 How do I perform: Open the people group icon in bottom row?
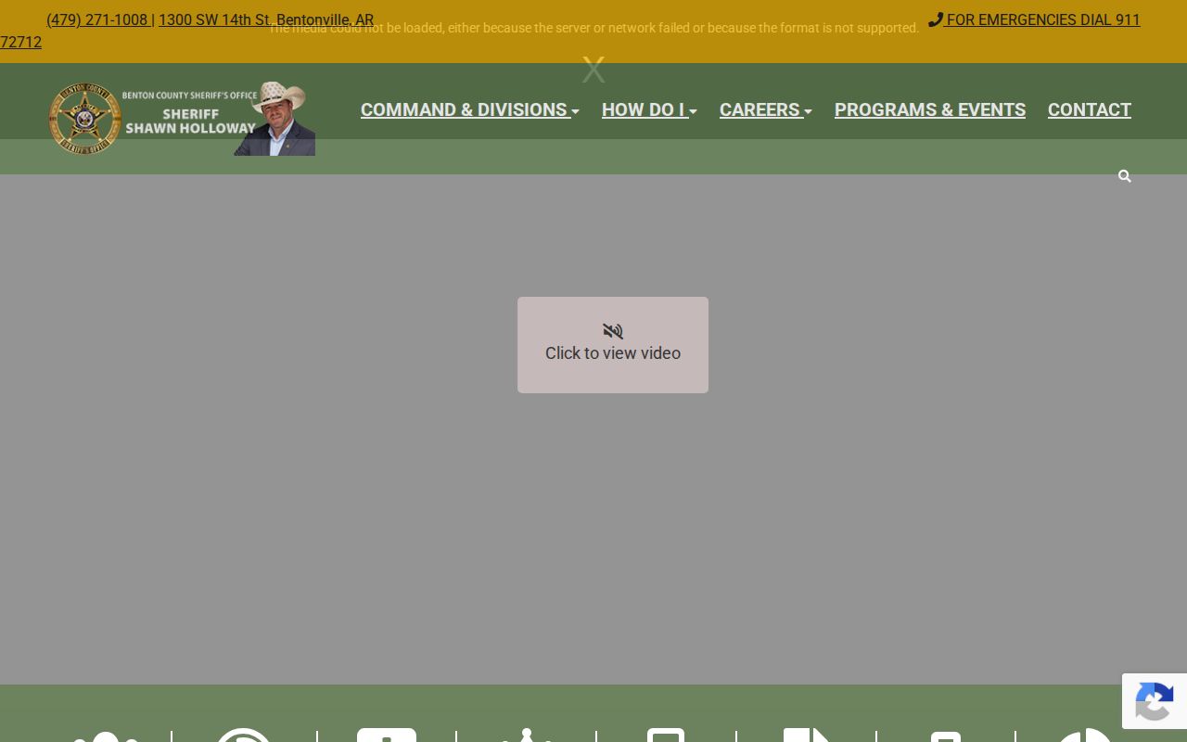pos(104,736)
